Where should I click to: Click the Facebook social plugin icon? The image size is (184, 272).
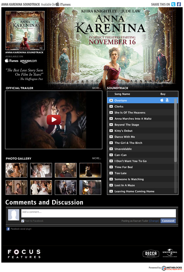pyautogui.click(x=8, y=229)
